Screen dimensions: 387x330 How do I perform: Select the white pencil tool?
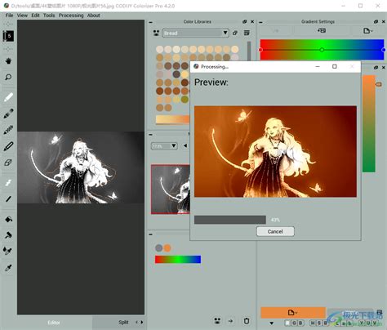(8, 97)
